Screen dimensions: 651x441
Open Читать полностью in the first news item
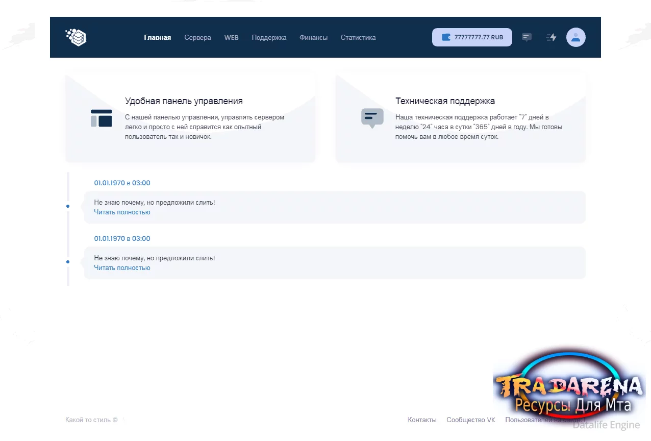122,212
